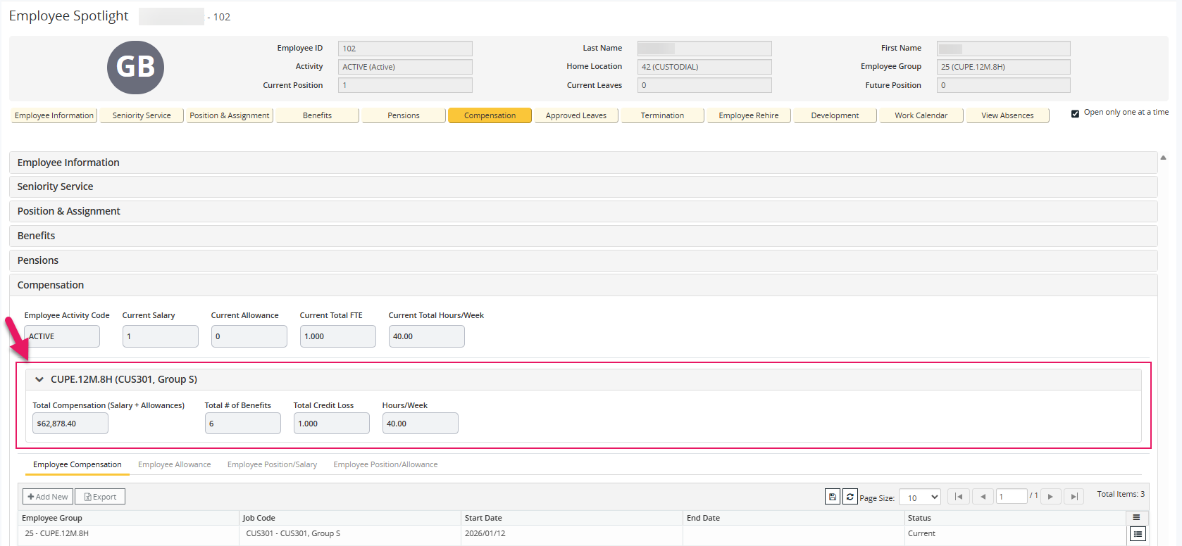The image size is (1182, 546).
Task: Go to next page of grid
Action: tap(1050, 497)
